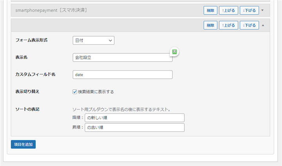Click the 昇順 input with の古い順
Screen dimensions: 282x166
(134, 128)
